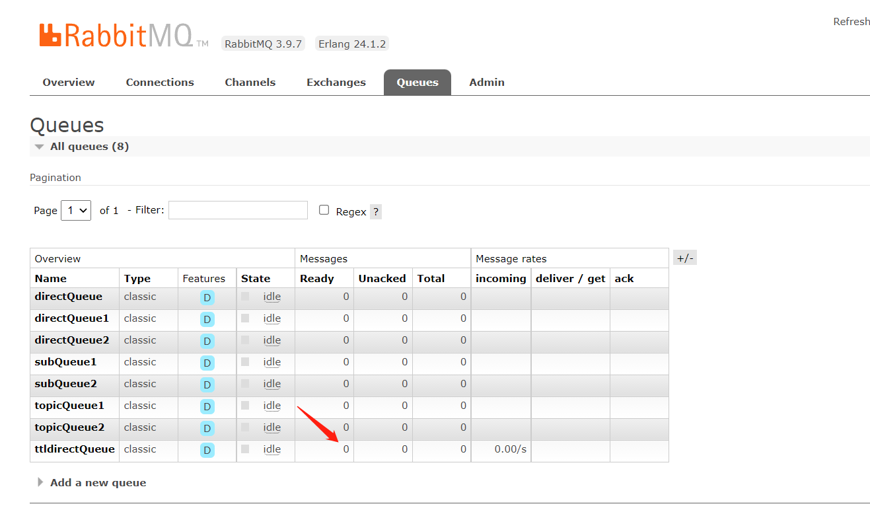The image size is (870, 512).
Task: Open the ttldirectQueue queue link
Action: (75, 449)
